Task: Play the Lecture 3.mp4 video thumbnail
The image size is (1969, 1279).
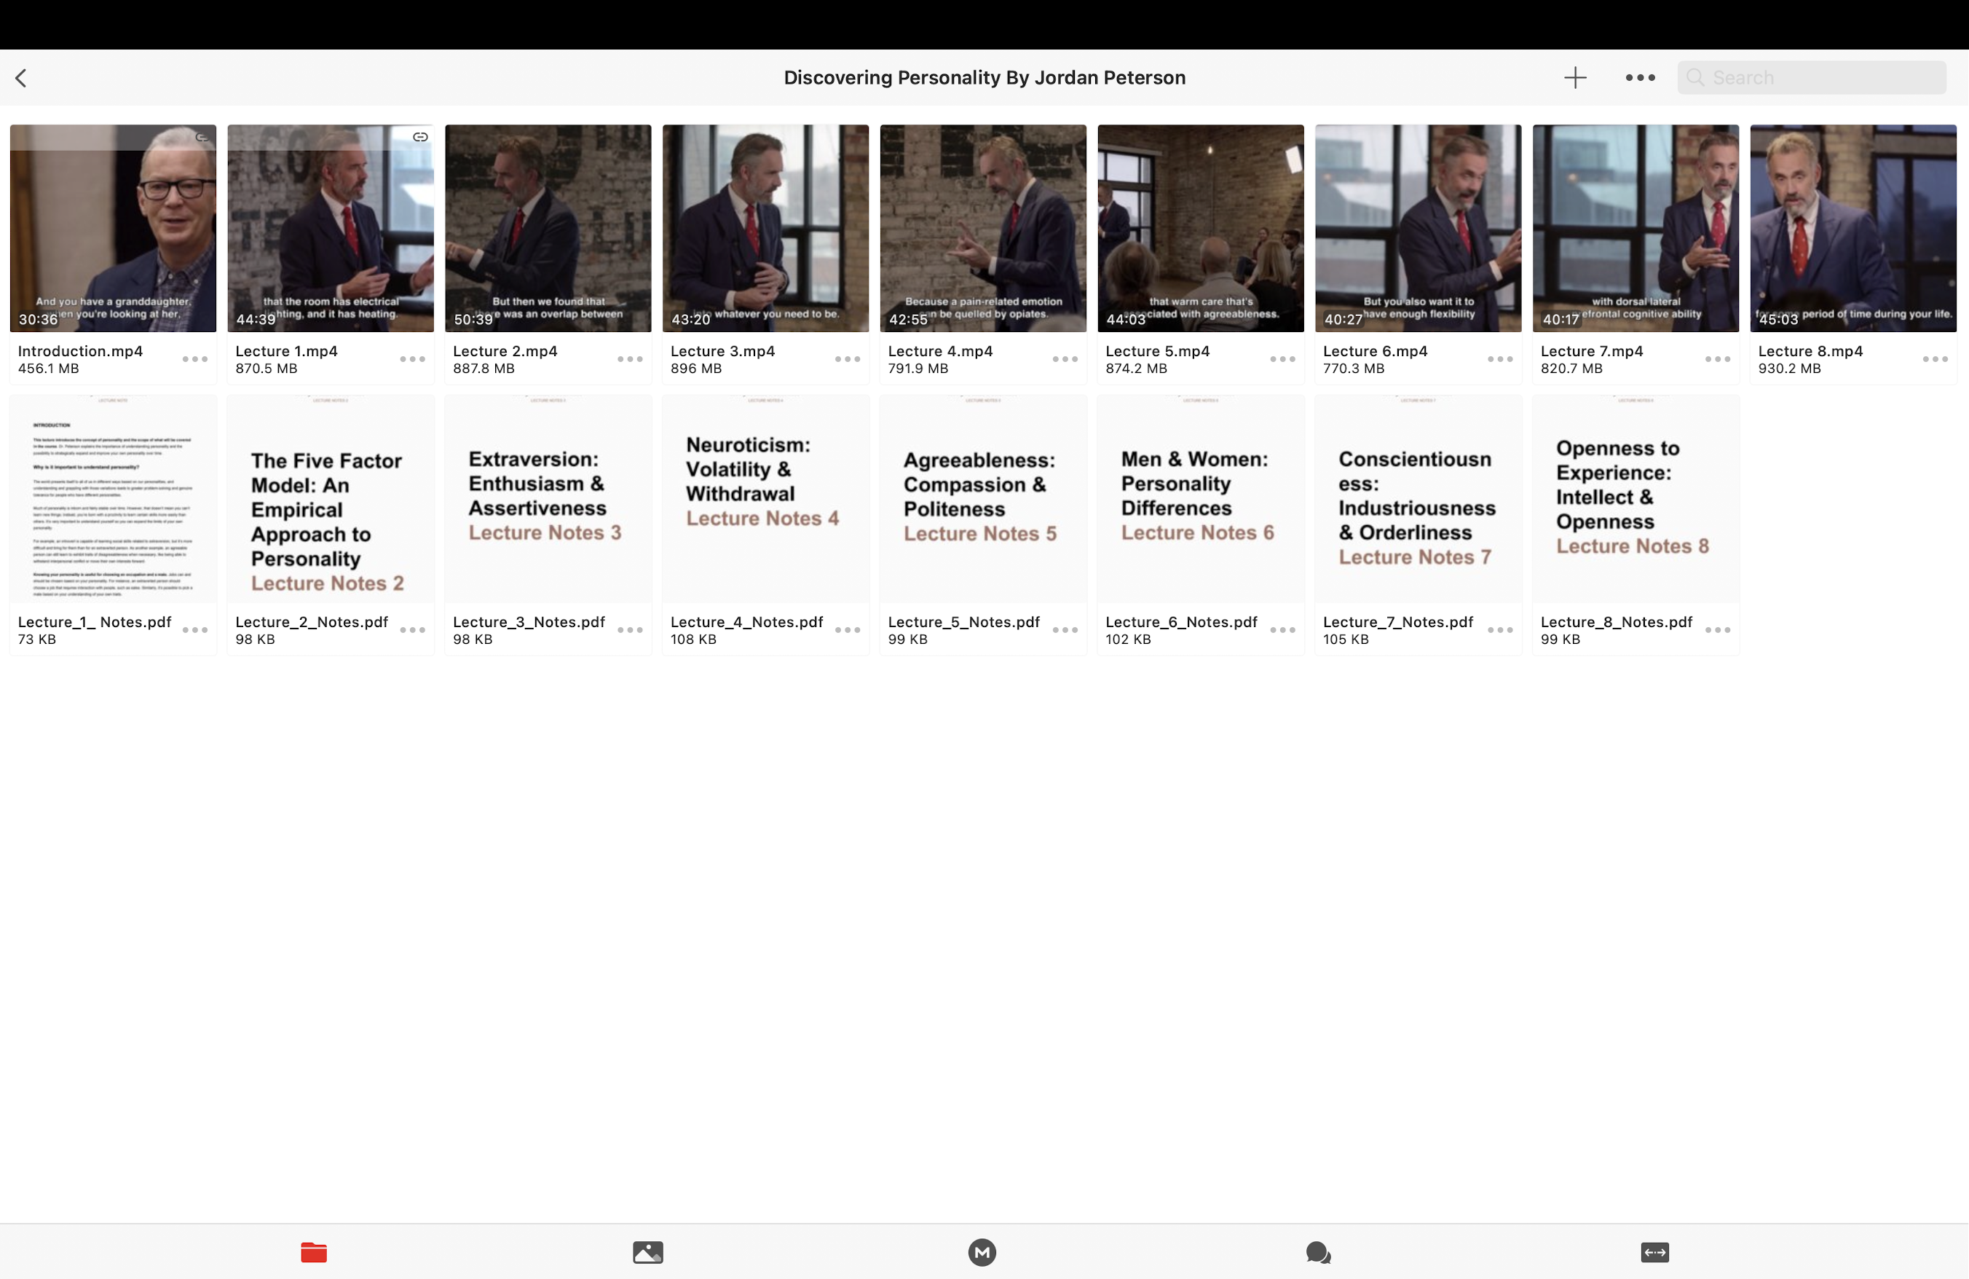Action: (x=766, y=228)
